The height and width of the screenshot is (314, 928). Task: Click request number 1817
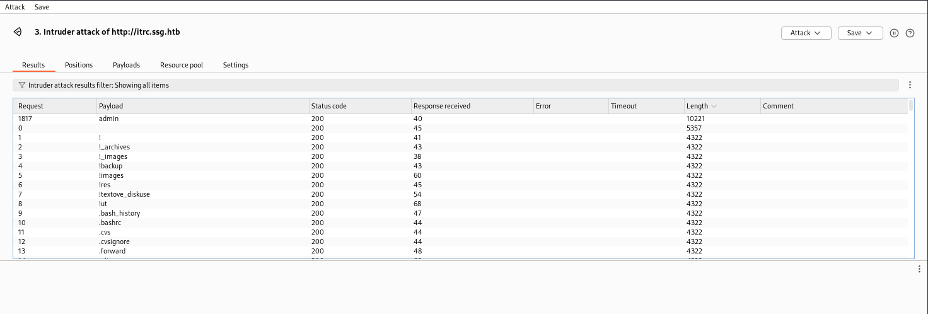(25, 119)
